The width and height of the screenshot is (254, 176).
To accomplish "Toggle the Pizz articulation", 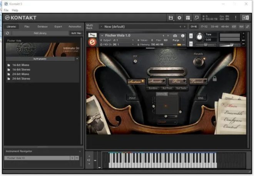I will click(177, 81).
